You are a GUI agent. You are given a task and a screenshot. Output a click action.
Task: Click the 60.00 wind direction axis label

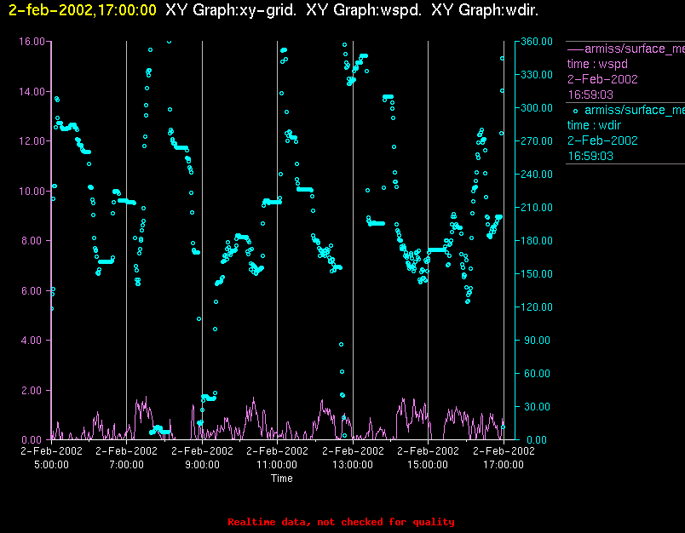click(x=538, y=373)
